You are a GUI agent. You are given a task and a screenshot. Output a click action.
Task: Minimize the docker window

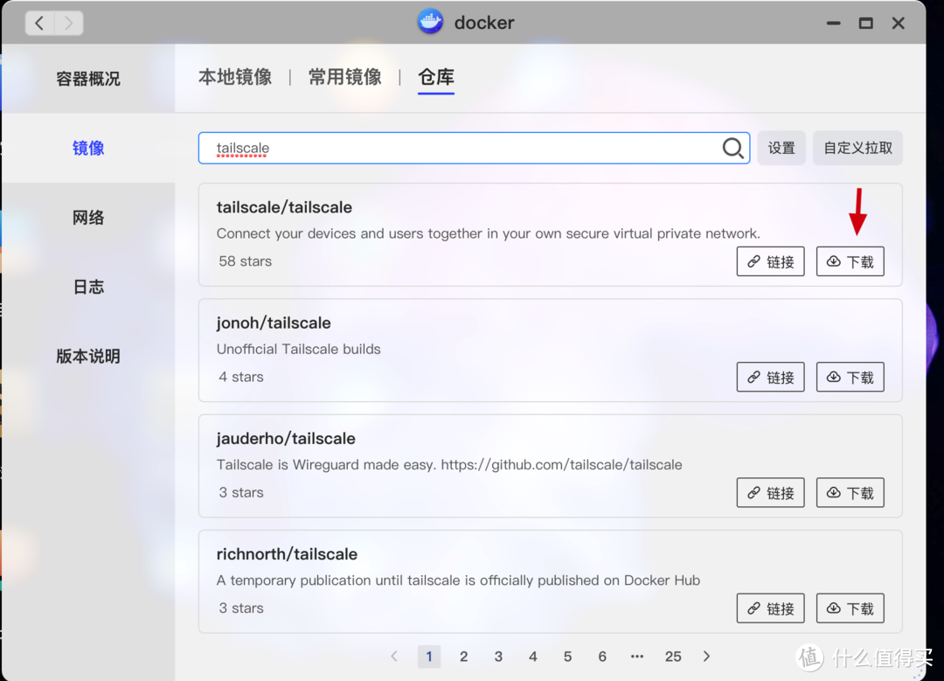coord(833,24)
